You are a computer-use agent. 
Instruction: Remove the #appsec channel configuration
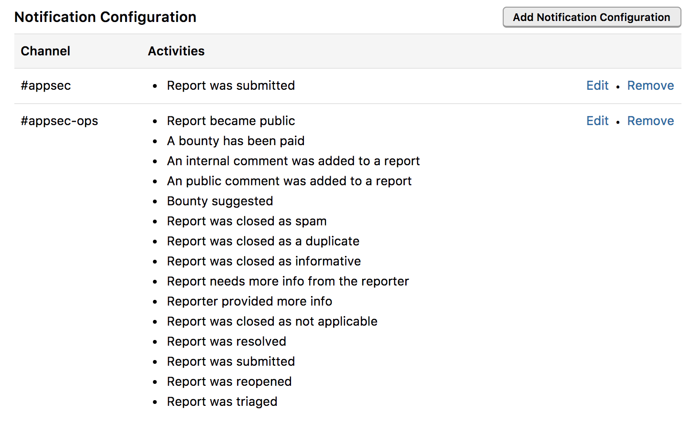(650, 85)
